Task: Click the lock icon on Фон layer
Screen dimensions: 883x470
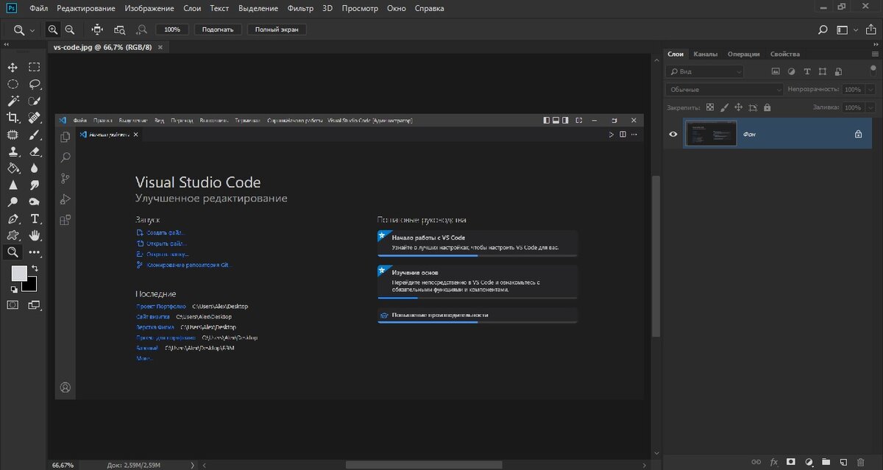Action: click(858, 134)
